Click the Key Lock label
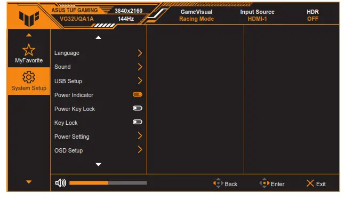The height and width of the screenshot is (200, 345). [66, 123]
